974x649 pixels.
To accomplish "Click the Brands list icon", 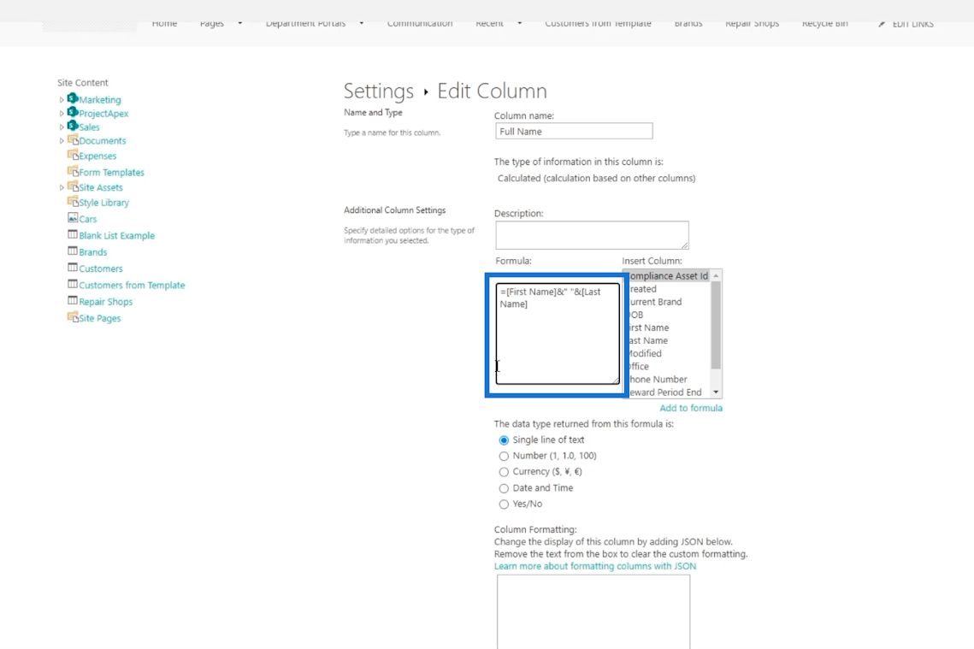I will tap(73, 251).
